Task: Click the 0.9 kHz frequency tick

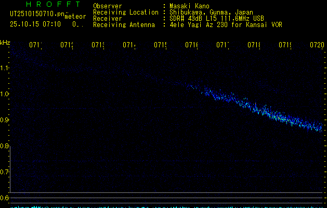Action: pyautogui.click(x=5, y=120)
